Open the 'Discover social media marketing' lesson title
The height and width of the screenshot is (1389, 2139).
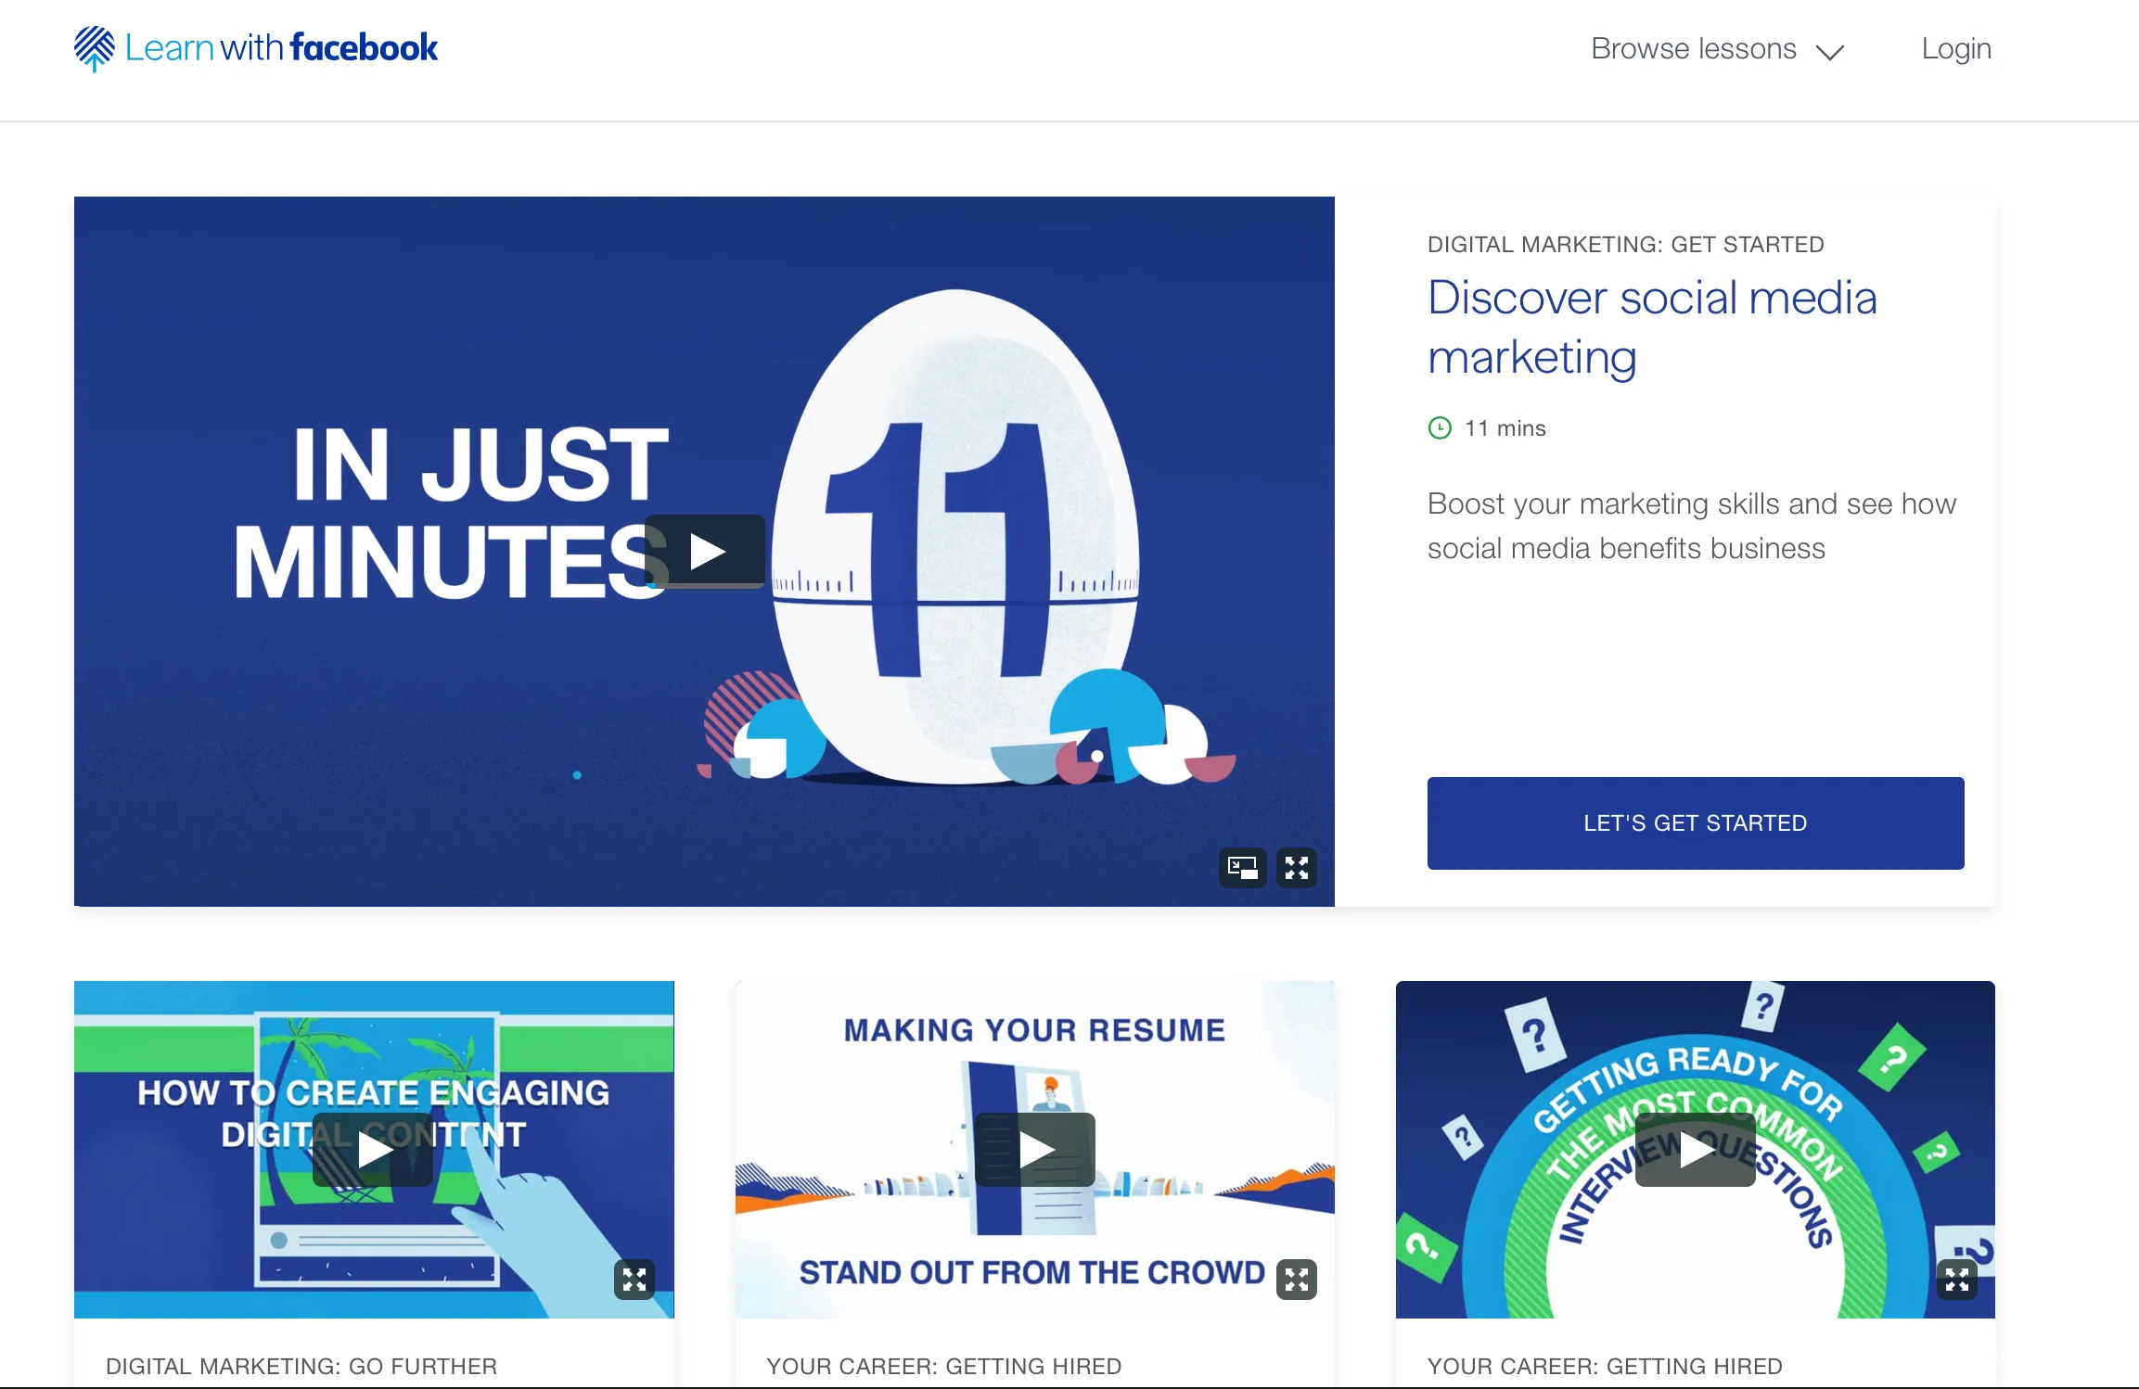click(x=1652, y=327)
